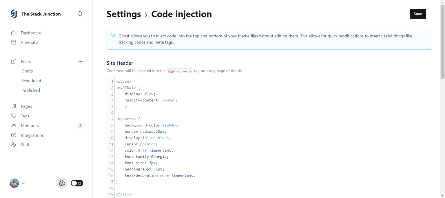Viewport: 445px width, 198px height.
Task: Click the Save button
Action: [x=418, y=14]
